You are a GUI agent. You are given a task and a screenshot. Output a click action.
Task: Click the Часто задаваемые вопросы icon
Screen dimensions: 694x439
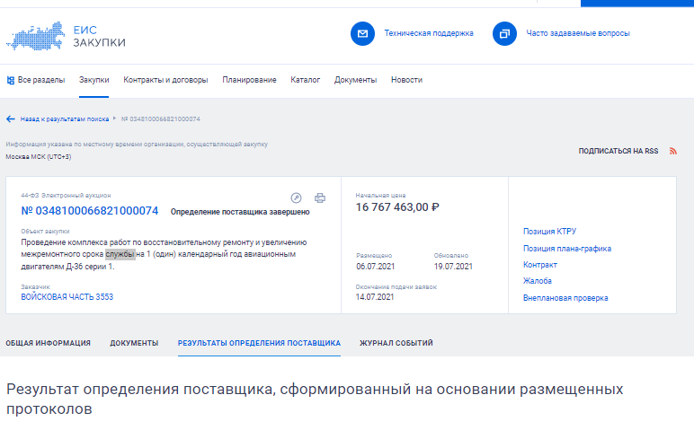pyautogui.click(x=504, y=33)
